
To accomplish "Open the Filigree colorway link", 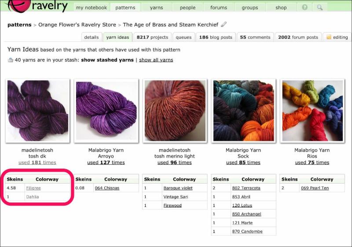I will [33, 188].
